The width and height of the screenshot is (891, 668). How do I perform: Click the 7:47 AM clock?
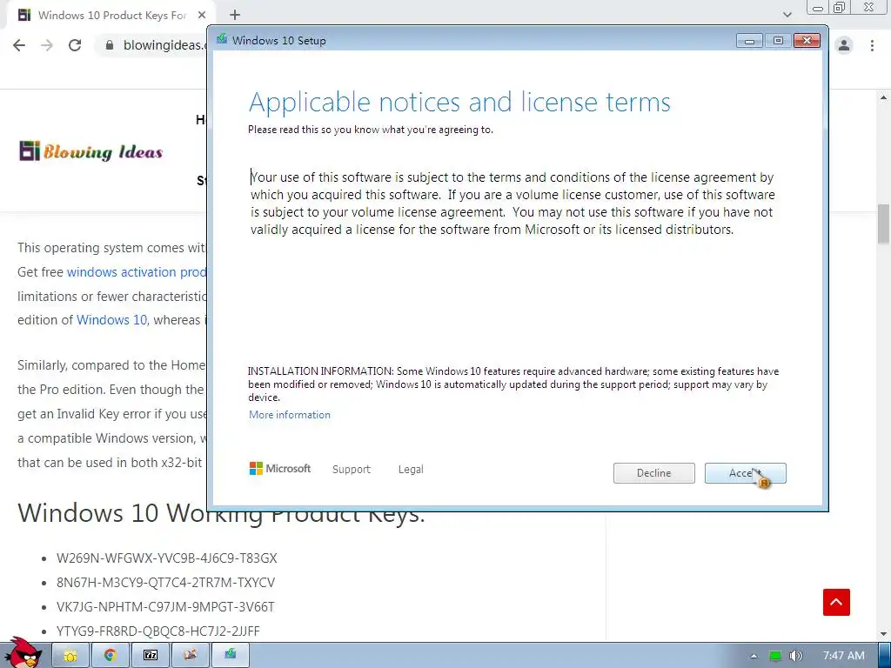[844, 656]
